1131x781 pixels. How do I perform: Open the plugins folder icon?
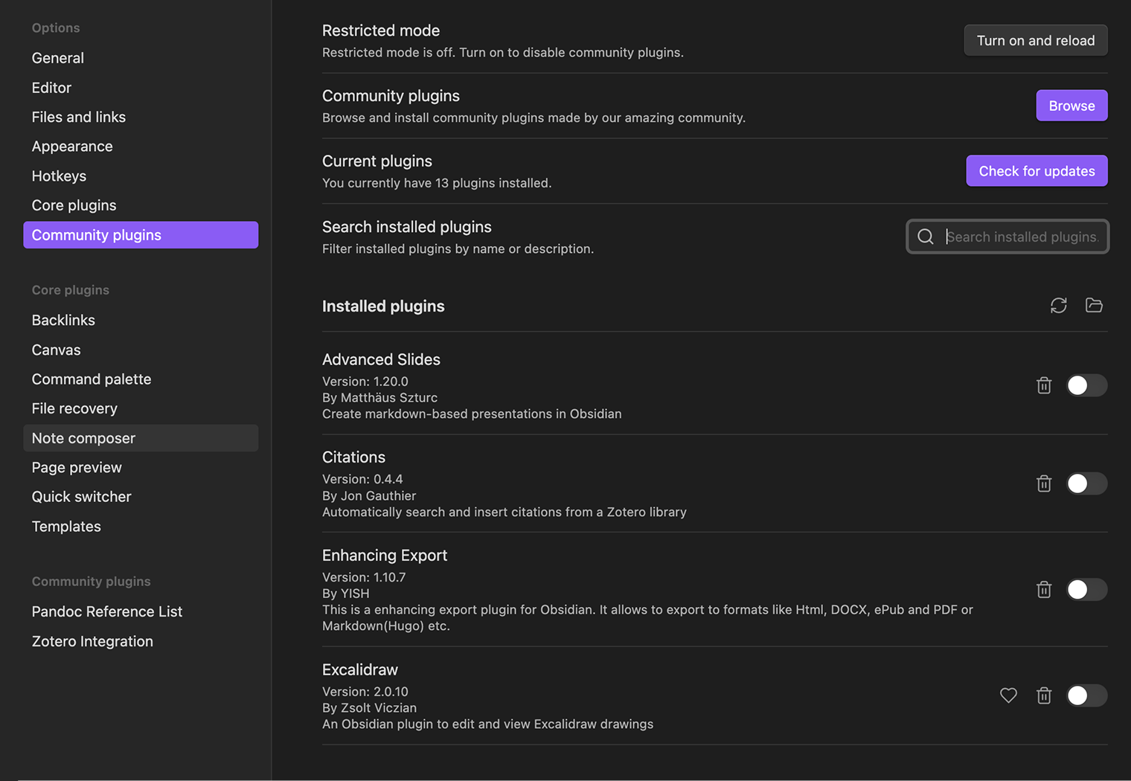[1094, 306]
